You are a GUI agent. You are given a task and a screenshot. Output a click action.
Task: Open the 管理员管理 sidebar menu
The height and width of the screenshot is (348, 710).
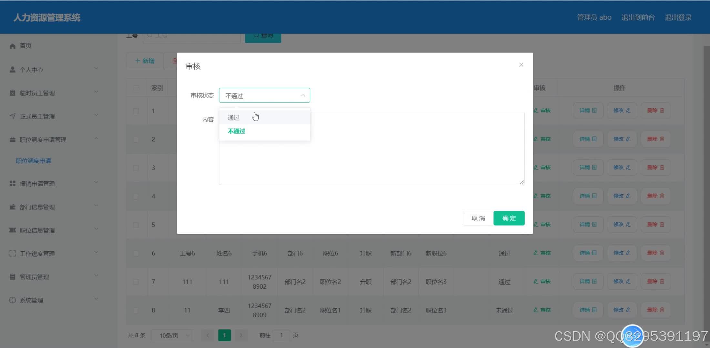[34, 277]
